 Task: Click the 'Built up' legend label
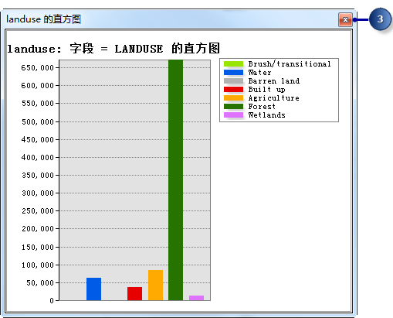(266, 90)
